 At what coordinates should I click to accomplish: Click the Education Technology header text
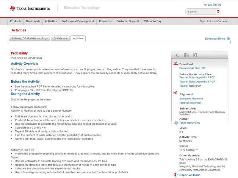(82, 8)
